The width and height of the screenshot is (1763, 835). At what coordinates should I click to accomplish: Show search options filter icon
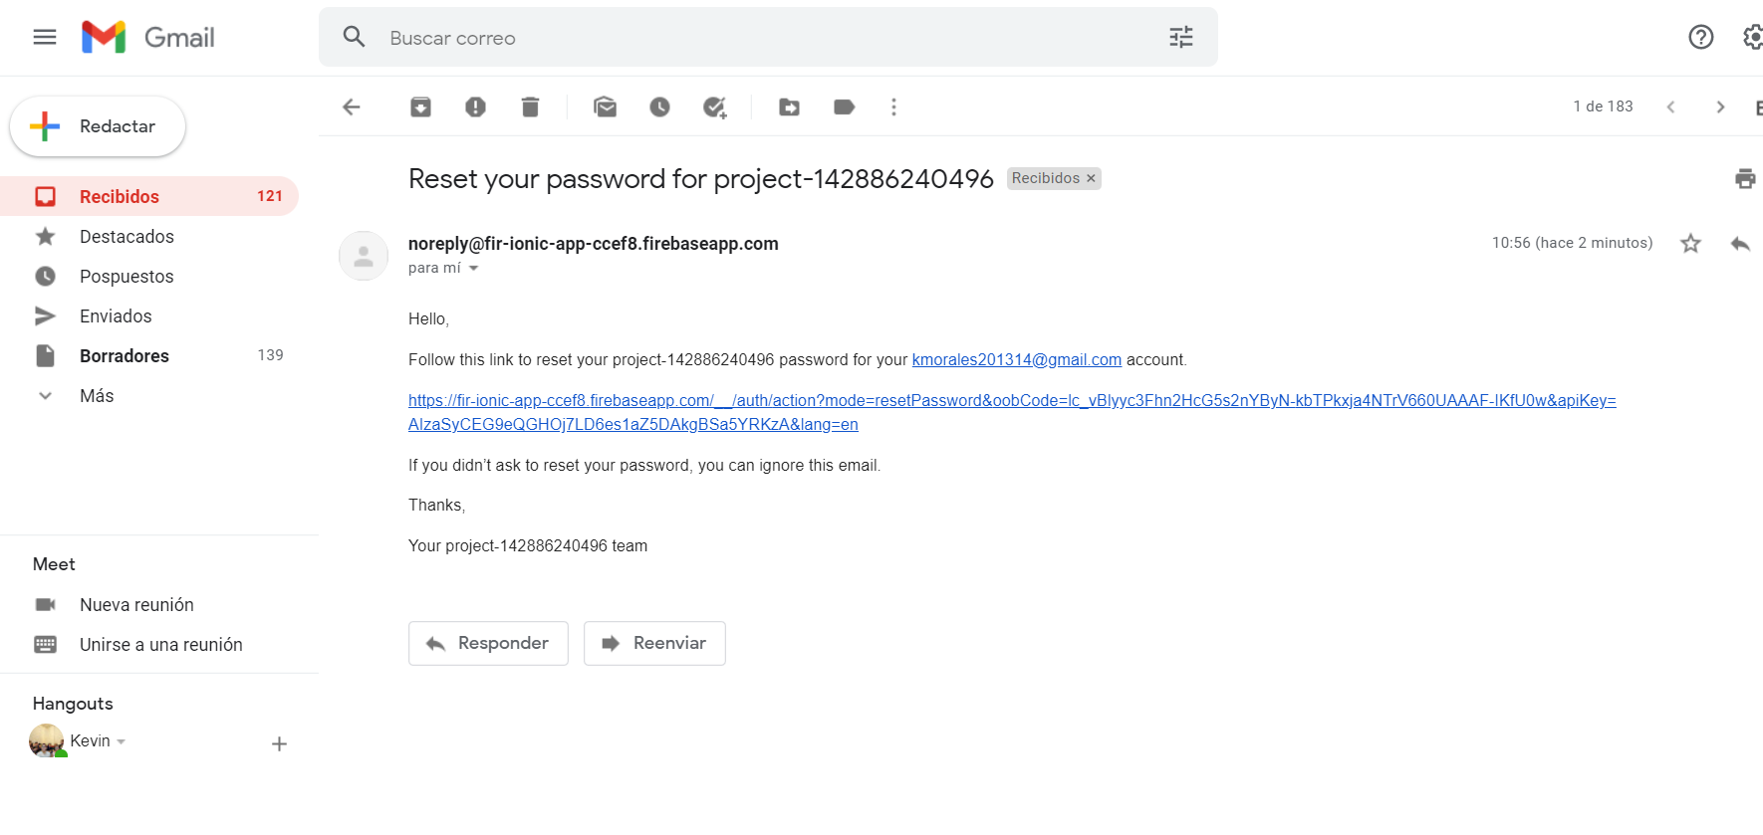coord(1180,38)
